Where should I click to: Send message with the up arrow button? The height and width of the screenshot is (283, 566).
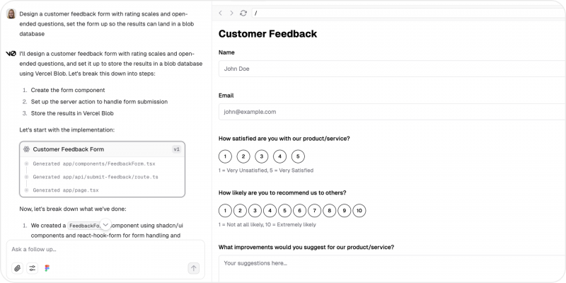[193, 268]
